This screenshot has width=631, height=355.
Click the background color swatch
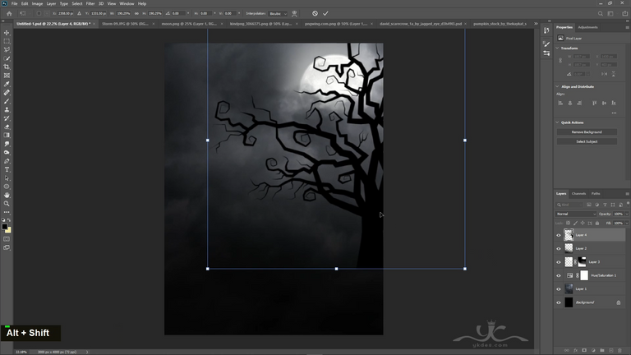coord(8,230)
